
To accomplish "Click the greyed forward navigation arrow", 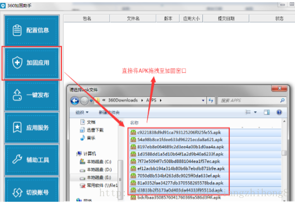I will pos(84,101).
